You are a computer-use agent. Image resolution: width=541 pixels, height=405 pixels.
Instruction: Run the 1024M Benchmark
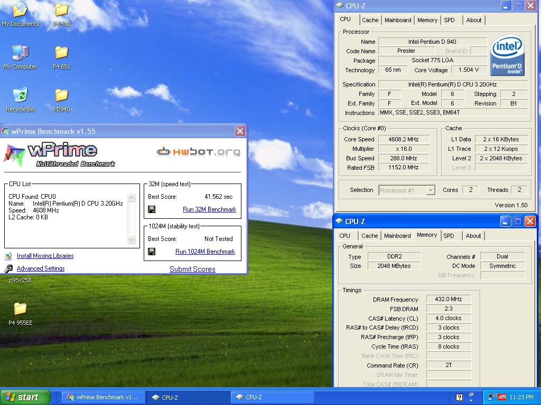click(x=206, y=252)
